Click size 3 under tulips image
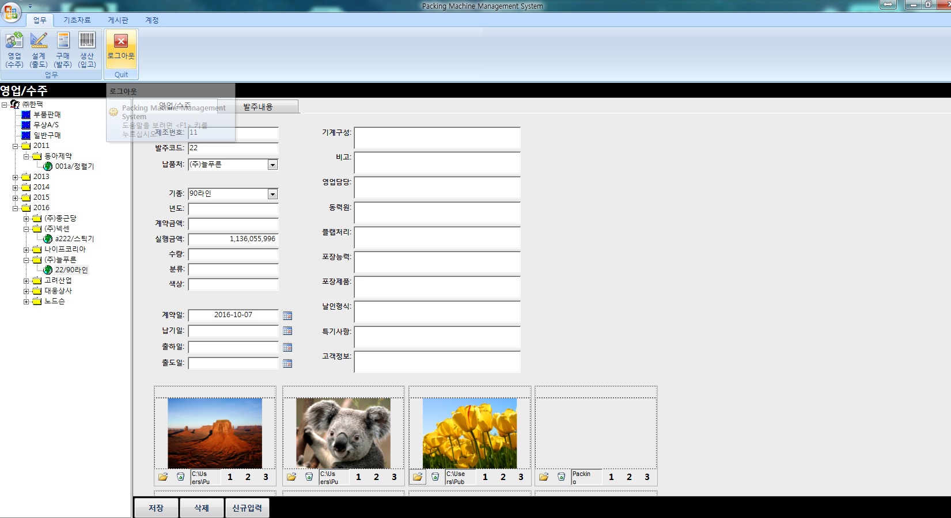Viewport: 951px width, 518px height. pos(521,477)
